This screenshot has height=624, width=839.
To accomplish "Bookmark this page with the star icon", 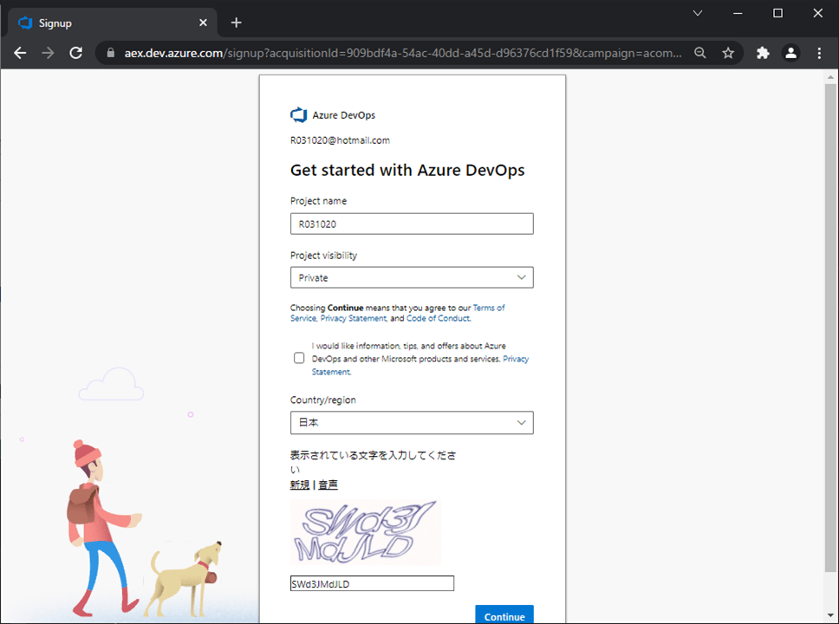I will click(728, 53).
